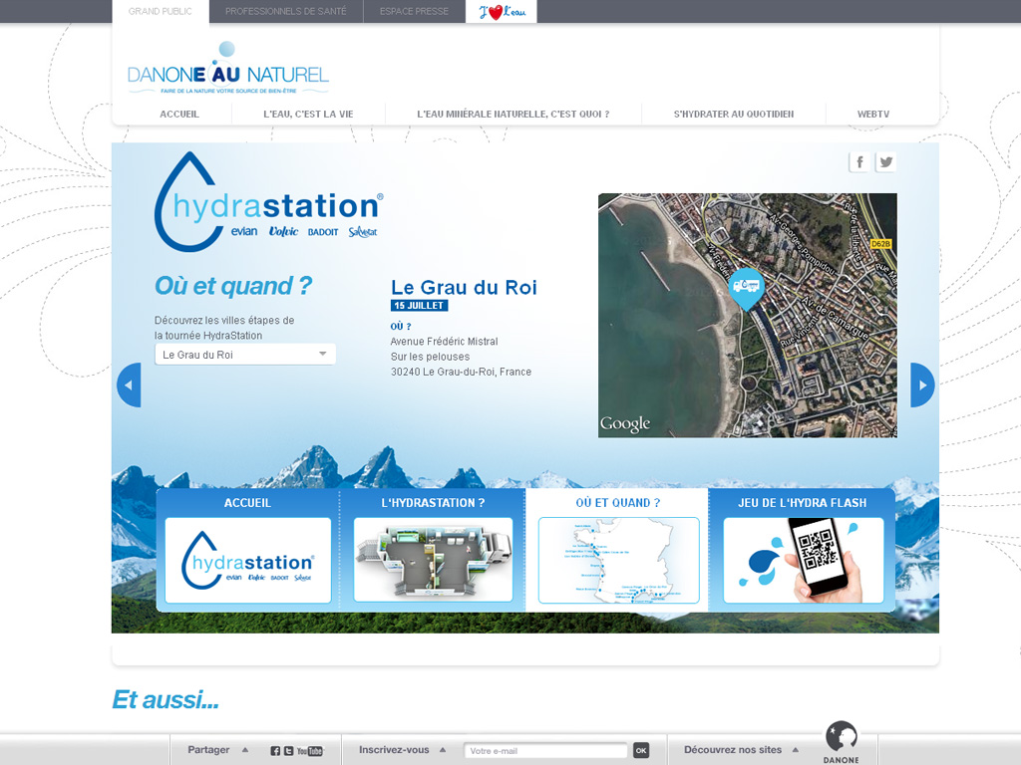Click the L'Hydrastation ? tile heading
This screenshot has width=1021, height=765.
[x=433, y=503]
